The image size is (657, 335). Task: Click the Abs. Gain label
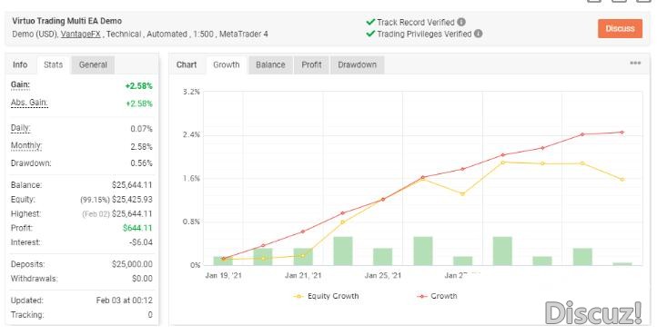tap(29, 103)
